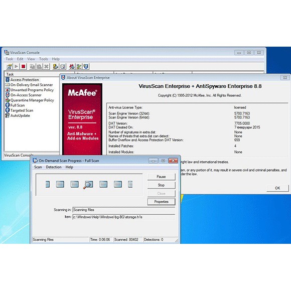Click the Properties toolbar icon in VirusScan Console
This screenshot has height=291, width=291.
[9, 66]
